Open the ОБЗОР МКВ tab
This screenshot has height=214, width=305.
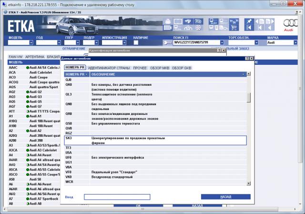160,68
